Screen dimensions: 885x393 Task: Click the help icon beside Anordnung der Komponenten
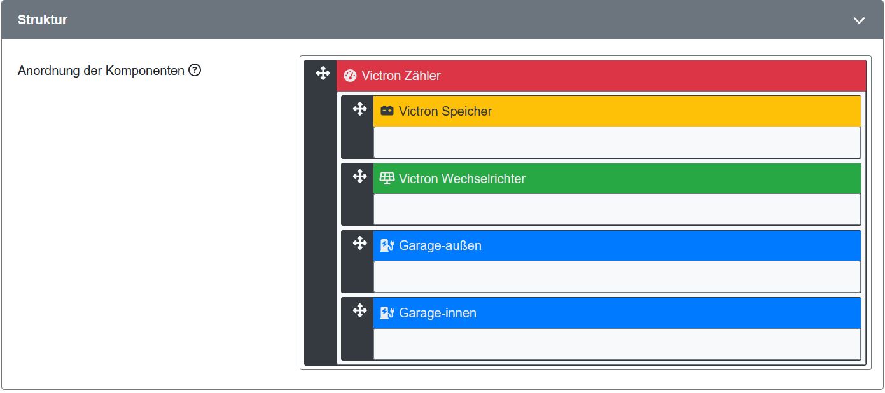tap(195, 71)
